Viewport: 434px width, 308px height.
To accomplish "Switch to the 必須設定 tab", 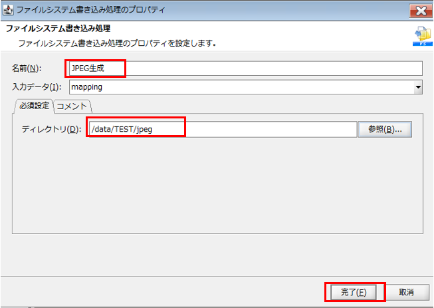I will tap(34, 106).
